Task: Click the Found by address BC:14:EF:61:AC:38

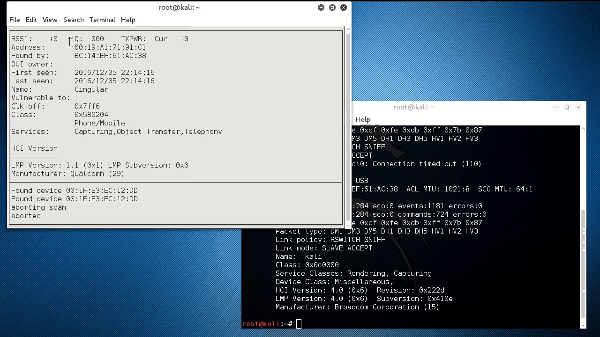Action: coord(110,56)
